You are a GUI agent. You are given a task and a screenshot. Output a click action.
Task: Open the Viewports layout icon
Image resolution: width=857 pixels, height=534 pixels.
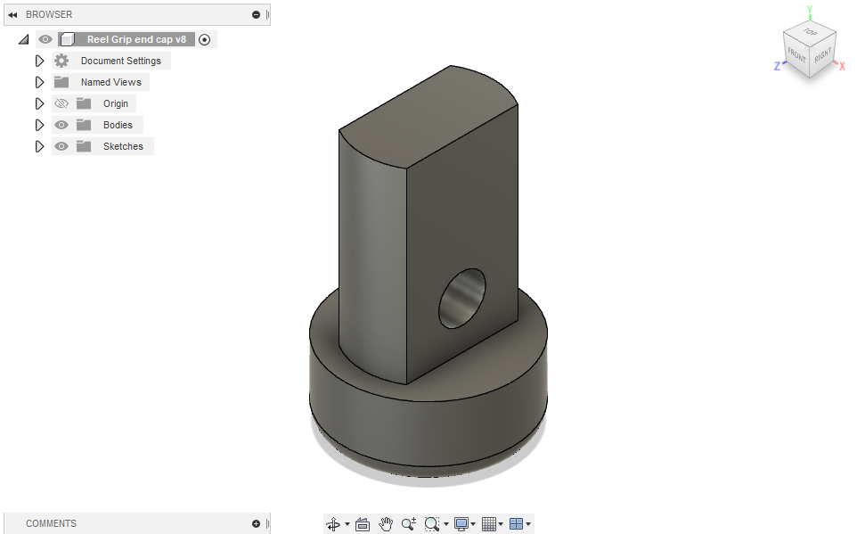coord(515,524)
